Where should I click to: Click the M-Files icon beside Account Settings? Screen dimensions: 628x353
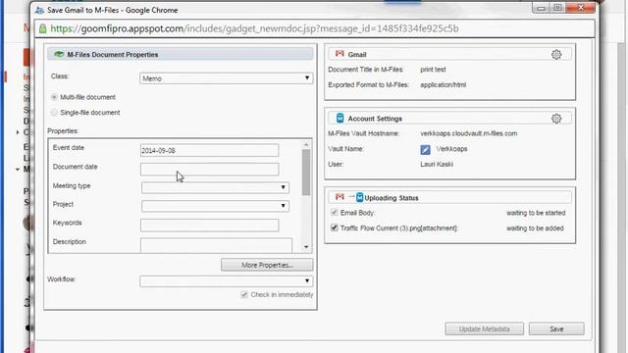pos(340,118)
